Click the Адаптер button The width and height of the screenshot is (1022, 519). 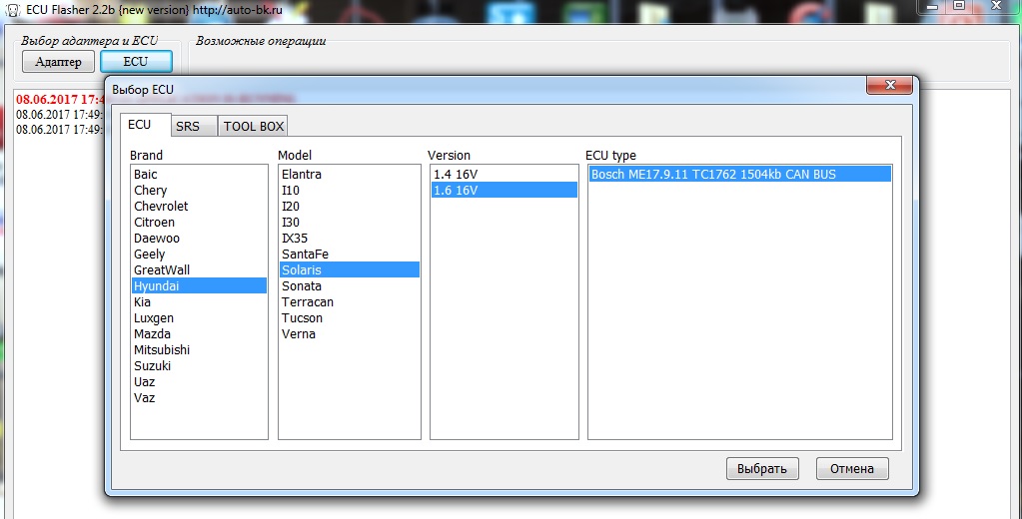(58, 62)
